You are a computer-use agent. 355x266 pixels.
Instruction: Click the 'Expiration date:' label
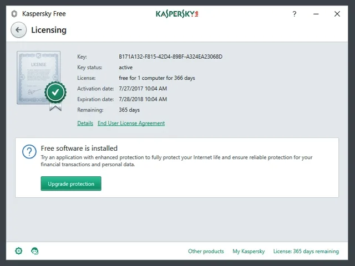click(x=95, y=99)
